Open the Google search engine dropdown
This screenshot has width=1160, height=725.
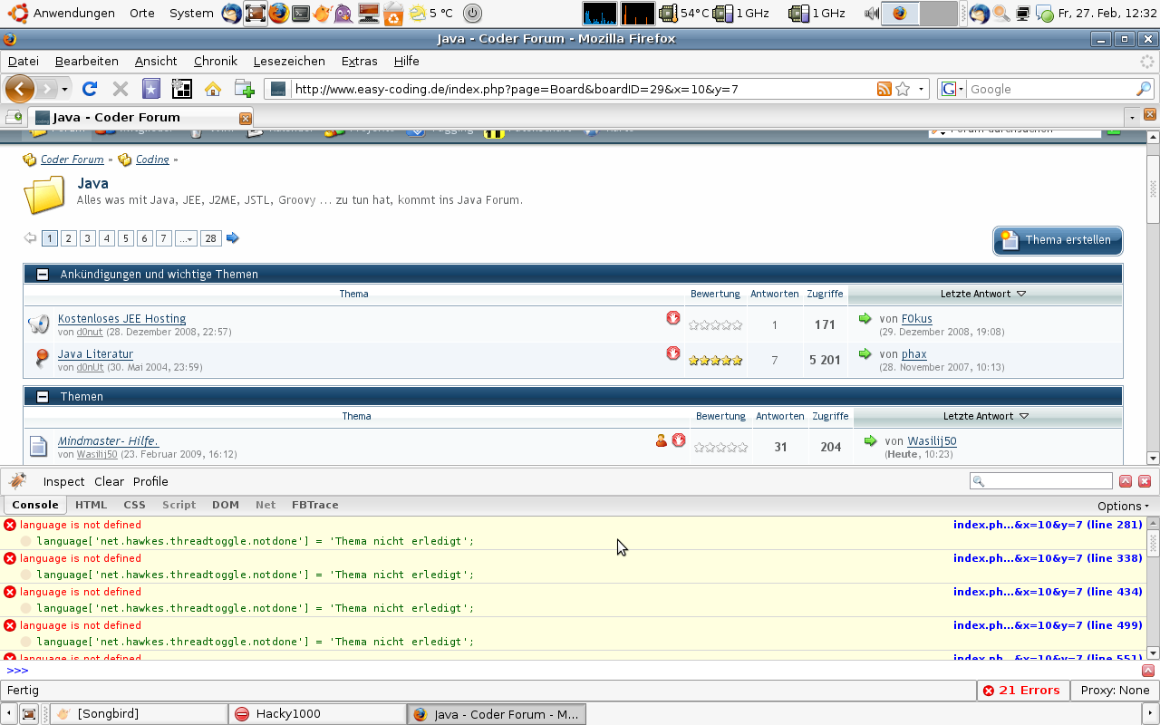[952, 89]
